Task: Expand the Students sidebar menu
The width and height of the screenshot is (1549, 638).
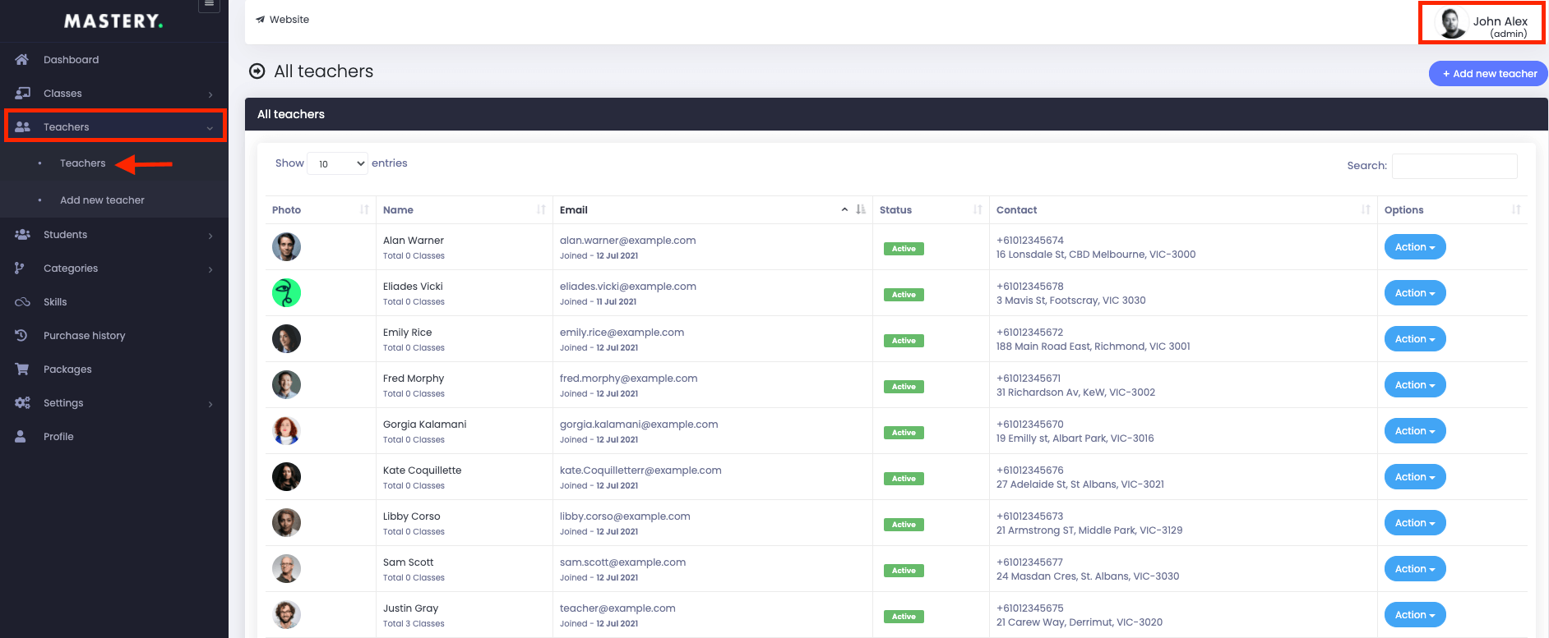Action: [x=210, y=236]
